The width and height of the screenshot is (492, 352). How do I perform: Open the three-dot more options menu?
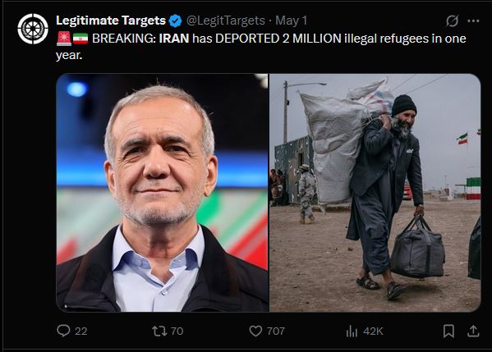coord(473,21)
